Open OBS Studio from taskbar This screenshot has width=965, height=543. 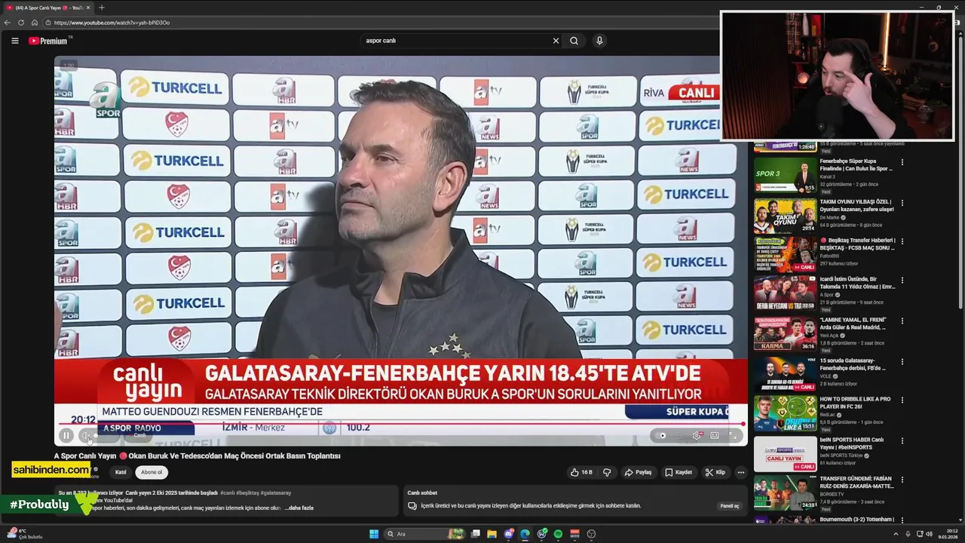coord(591,534)
